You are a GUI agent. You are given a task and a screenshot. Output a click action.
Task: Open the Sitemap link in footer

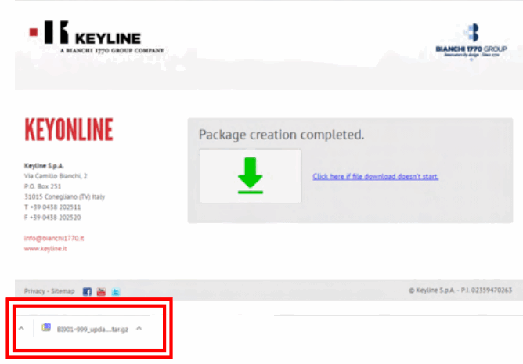[x=63, y=291]
